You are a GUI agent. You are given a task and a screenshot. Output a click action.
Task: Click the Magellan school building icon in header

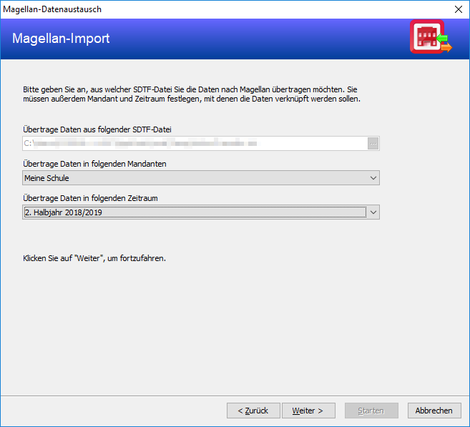pos(427,36)
